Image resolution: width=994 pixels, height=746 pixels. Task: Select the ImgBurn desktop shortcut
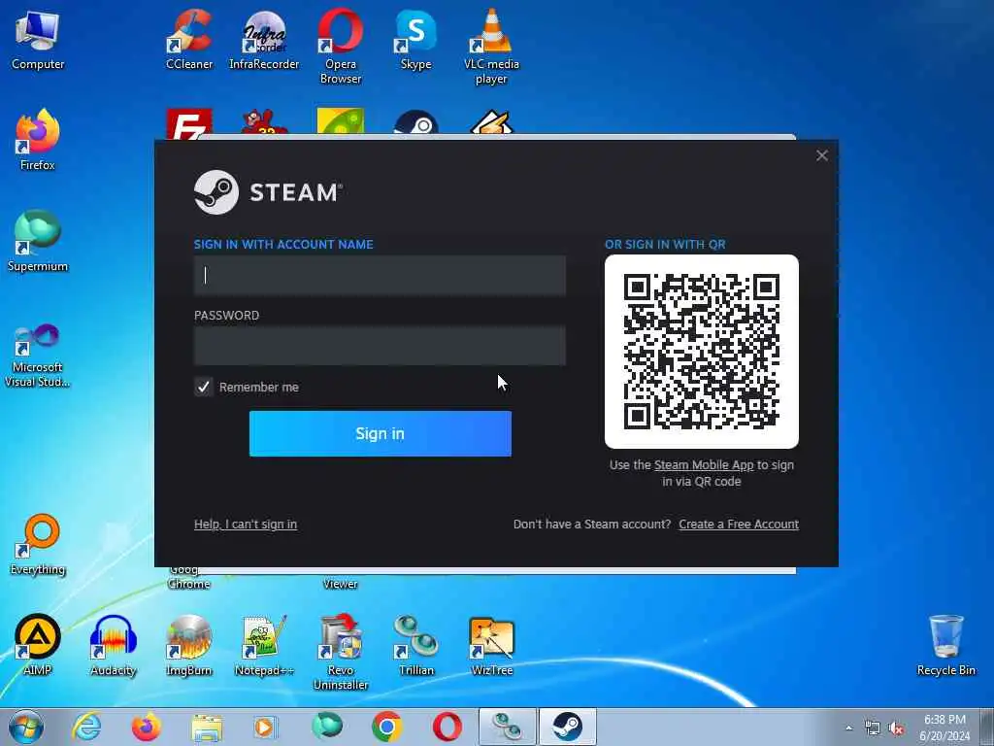pos(189,645)
